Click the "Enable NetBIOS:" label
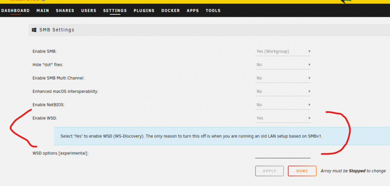 [48, 105]
